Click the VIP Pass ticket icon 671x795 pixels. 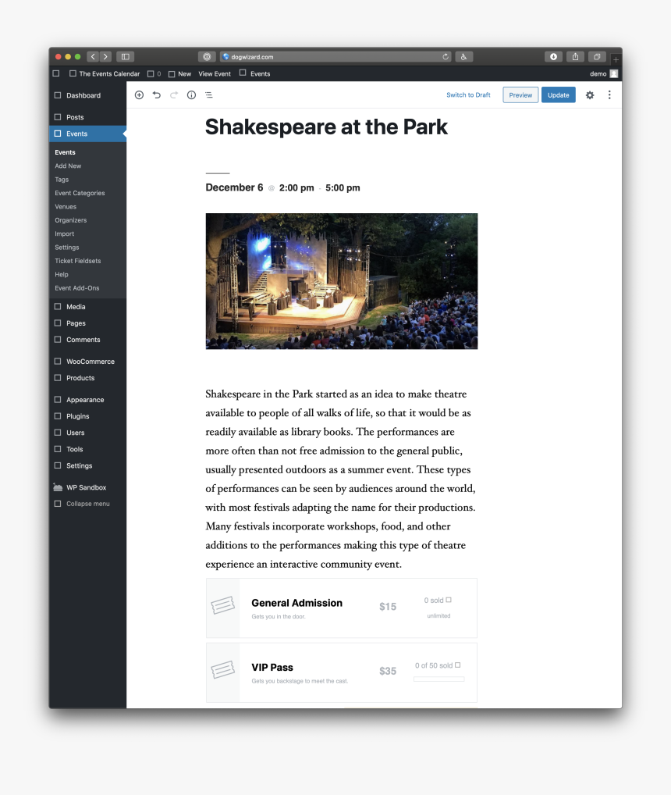[x=222, y=670]
